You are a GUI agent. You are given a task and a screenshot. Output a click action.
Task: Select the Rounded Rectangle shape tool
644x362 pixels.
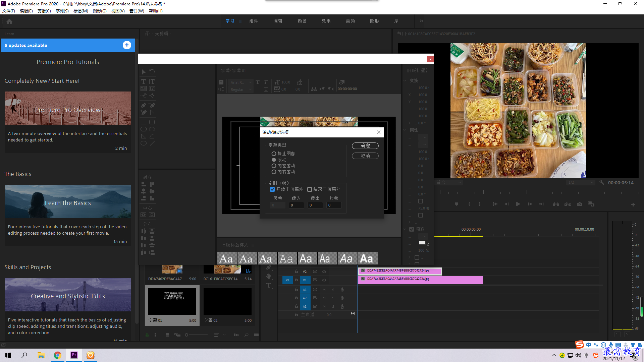coord(152,122)
